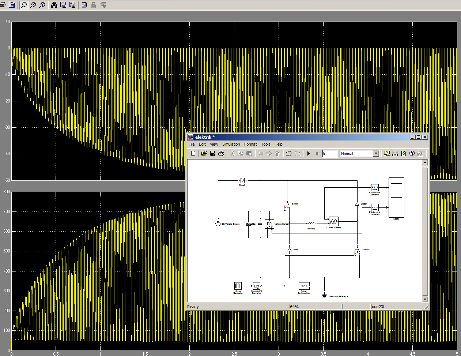Click the signal selection icon in the scope toolbar
461x356 pixels.
[x=103, y=5]
